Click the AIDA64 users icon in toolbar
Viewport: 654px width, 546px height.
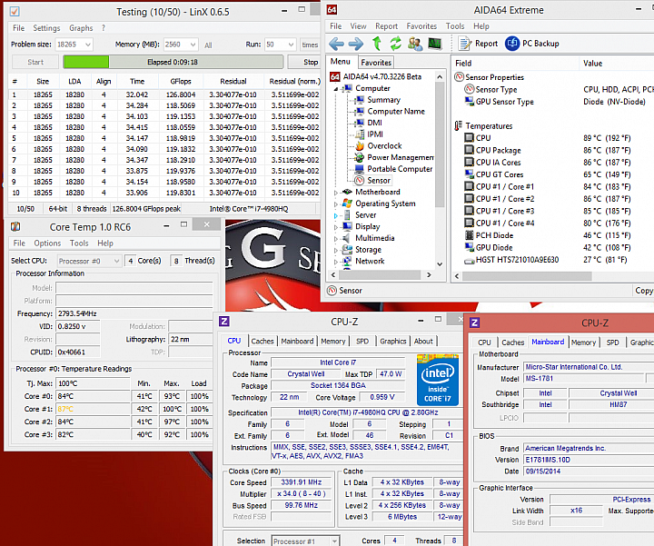click(415, 44)
